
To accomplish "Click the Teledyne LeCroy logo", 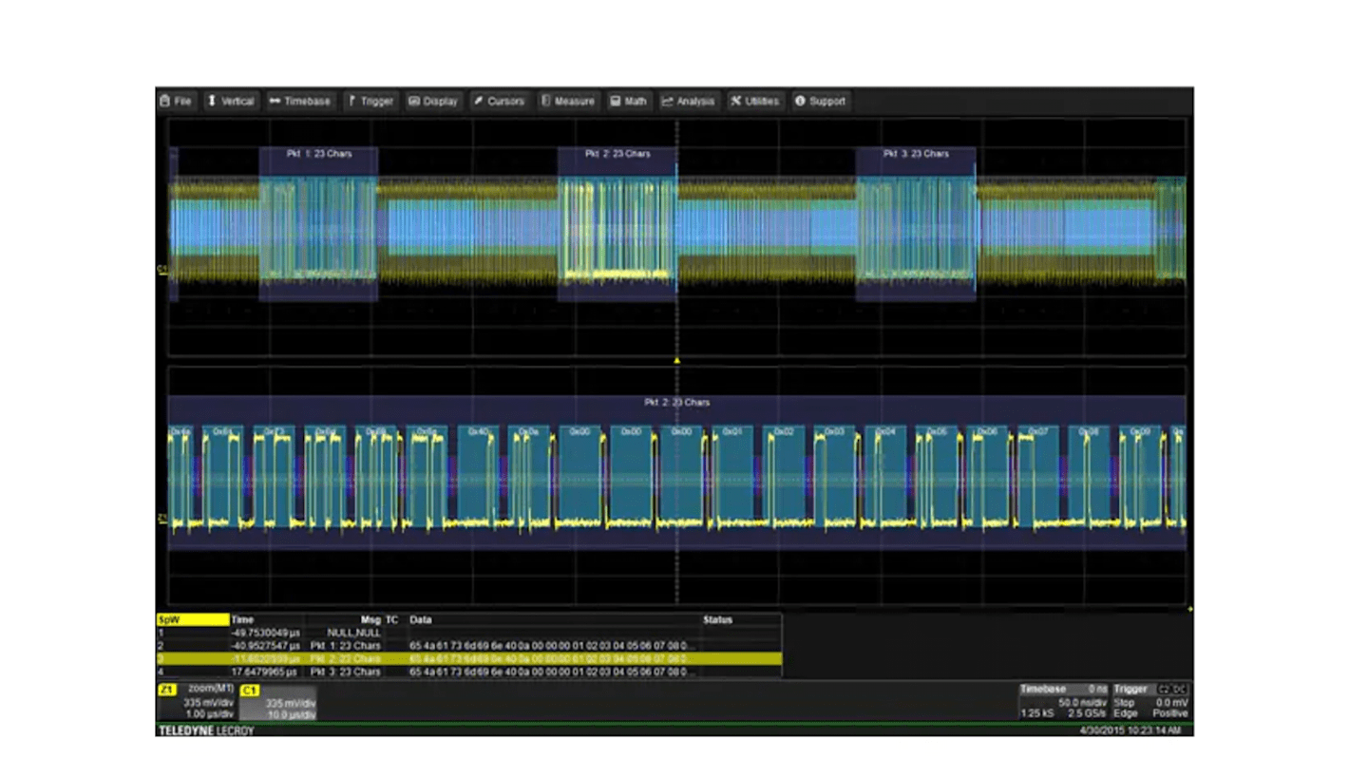I will pyautogui.click(x=206, y=730).
